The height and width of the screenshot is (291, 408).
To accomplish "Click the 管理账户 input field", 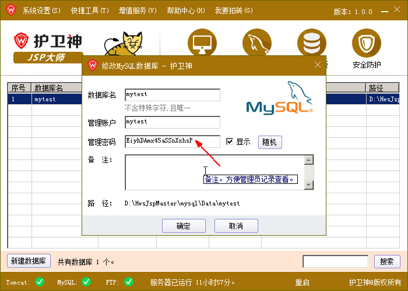I will point(173,122).
